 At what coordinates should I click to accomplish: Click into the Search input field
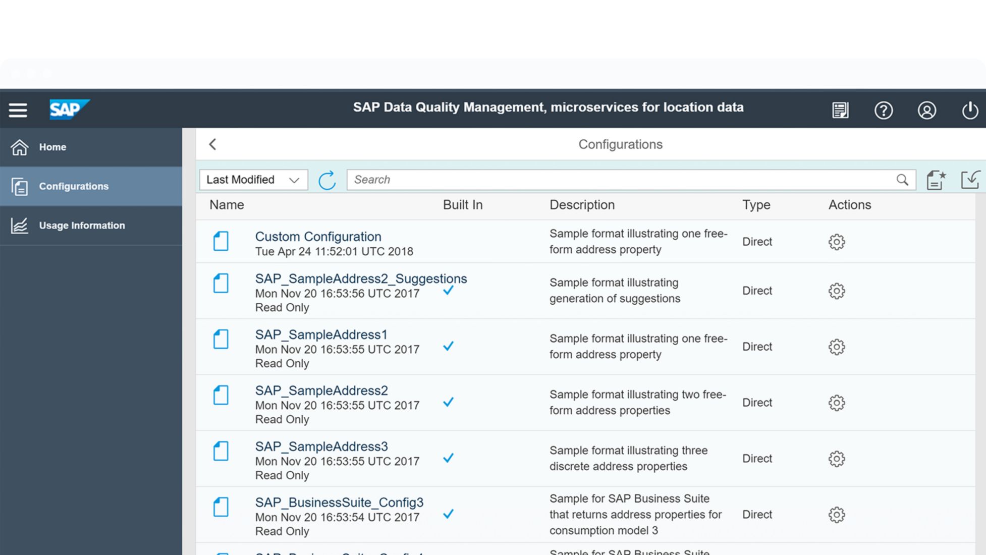[x=621, y=180]
